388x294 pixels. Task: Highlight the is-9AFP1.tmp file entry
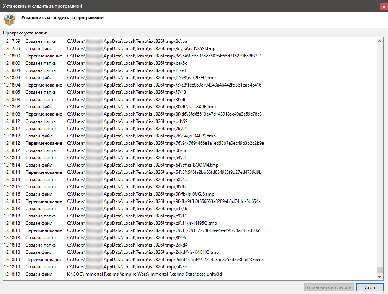(141, 136)
